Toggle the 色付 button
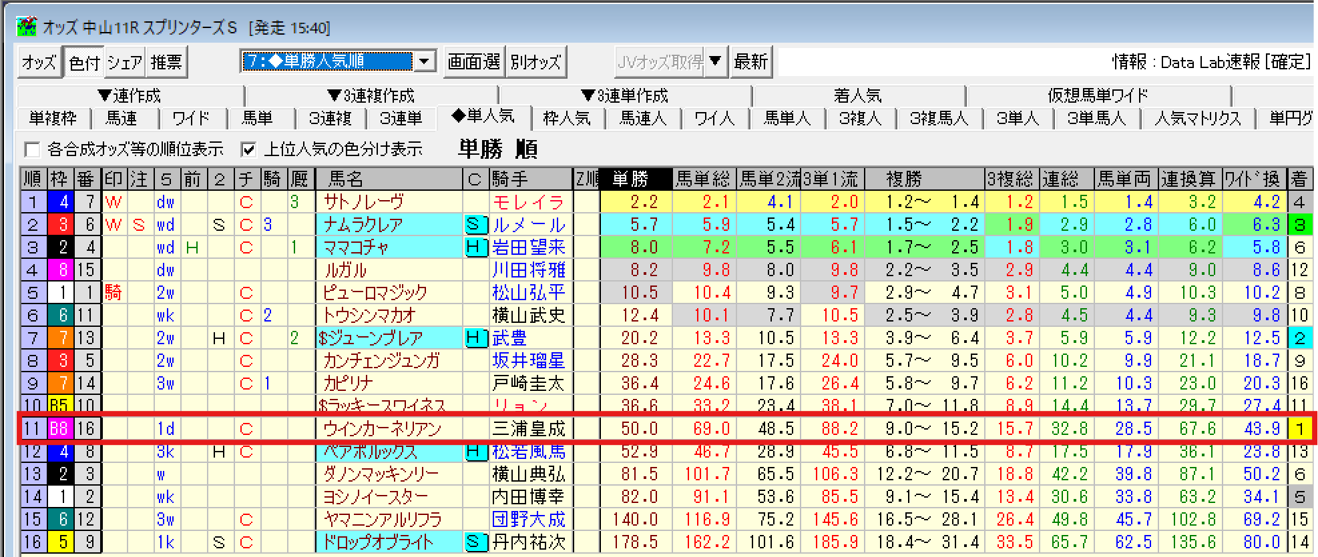1318x557 pixels. point(84,63)
